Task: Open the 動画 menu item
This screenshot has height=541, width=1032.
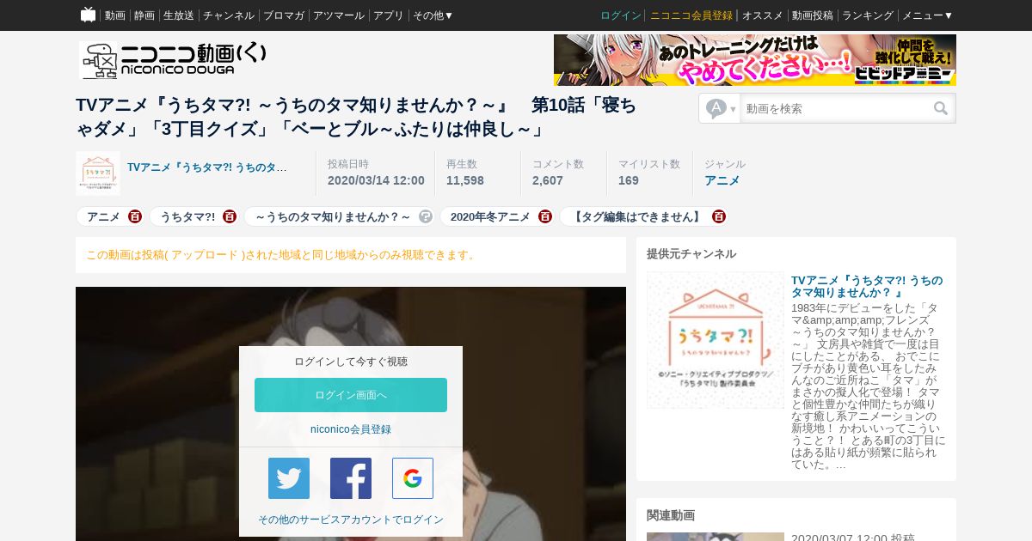Action: (114, 15)
